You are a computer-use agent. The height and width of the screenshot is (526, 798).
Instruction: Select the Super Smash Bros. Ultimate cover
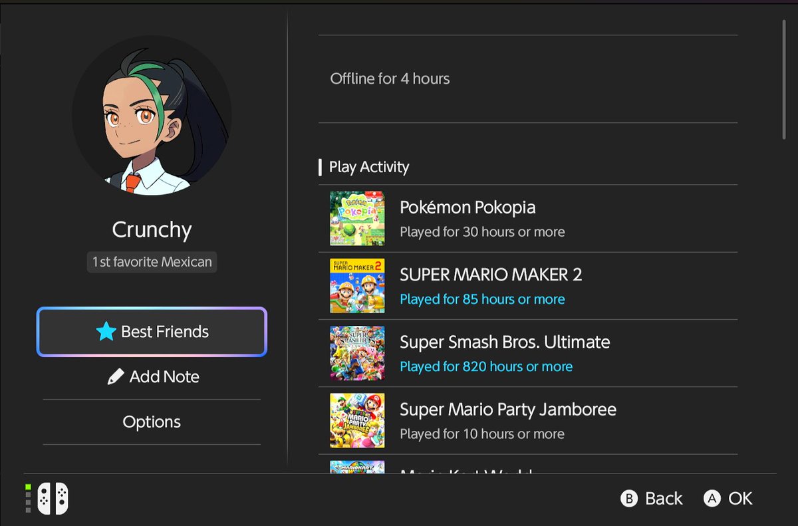(x=357, y=353)
